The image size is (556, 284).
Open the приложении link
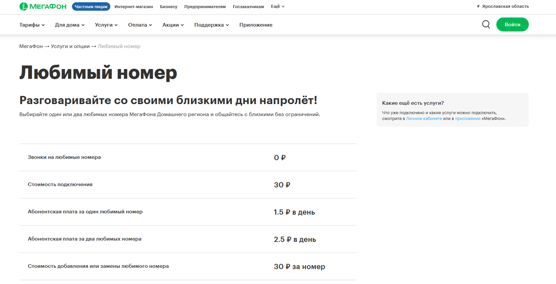[x=468, y=119]
